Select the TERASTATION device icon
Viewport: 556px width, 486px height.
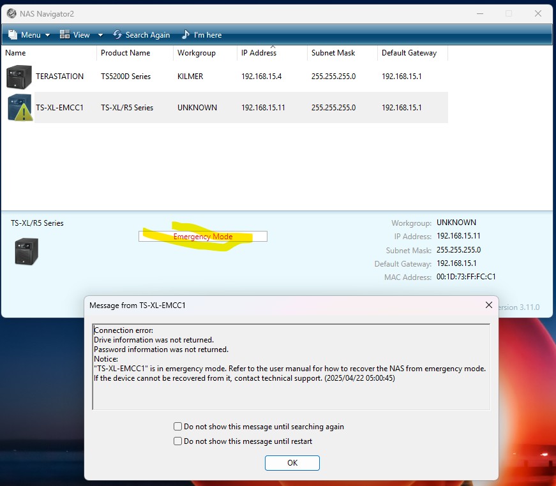tap(19, 77)
